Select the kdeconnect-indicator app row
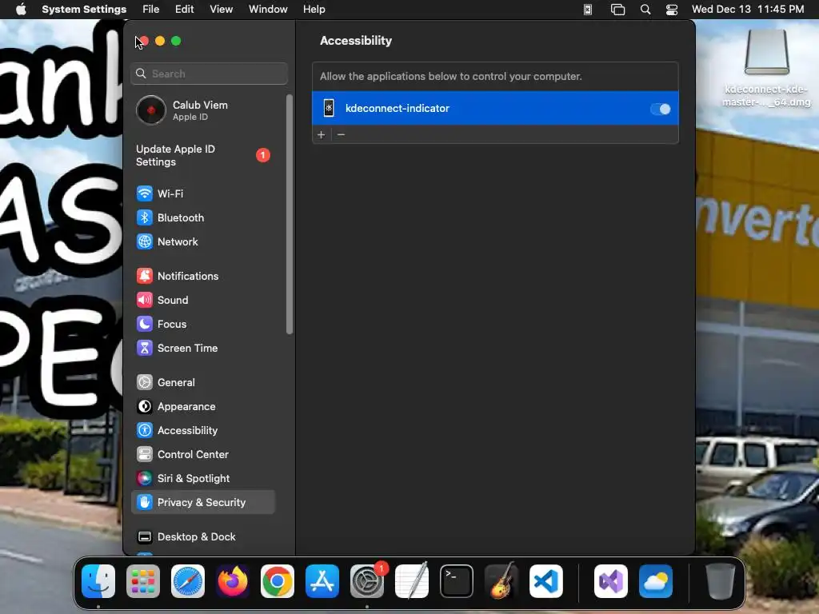This screenshot has width=819, height=614. [x=495, y=108]
